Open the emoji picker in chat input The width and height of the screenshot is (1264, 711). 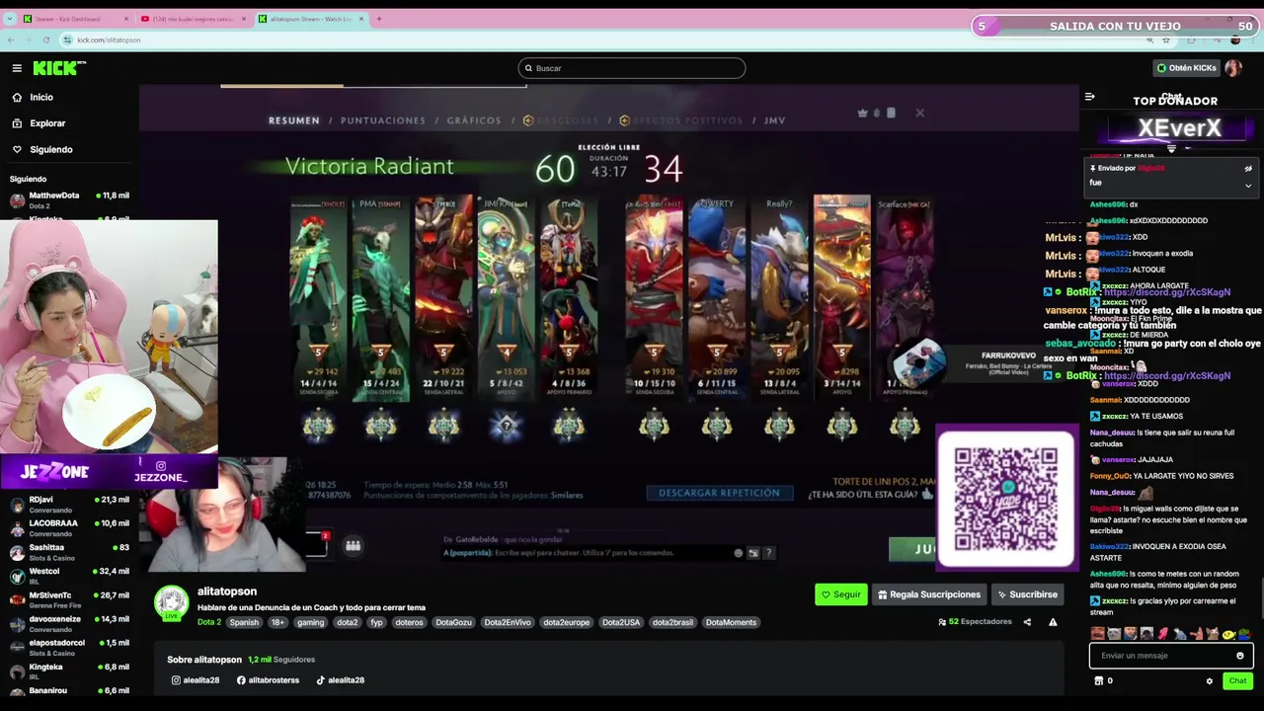click(1240, 656)
